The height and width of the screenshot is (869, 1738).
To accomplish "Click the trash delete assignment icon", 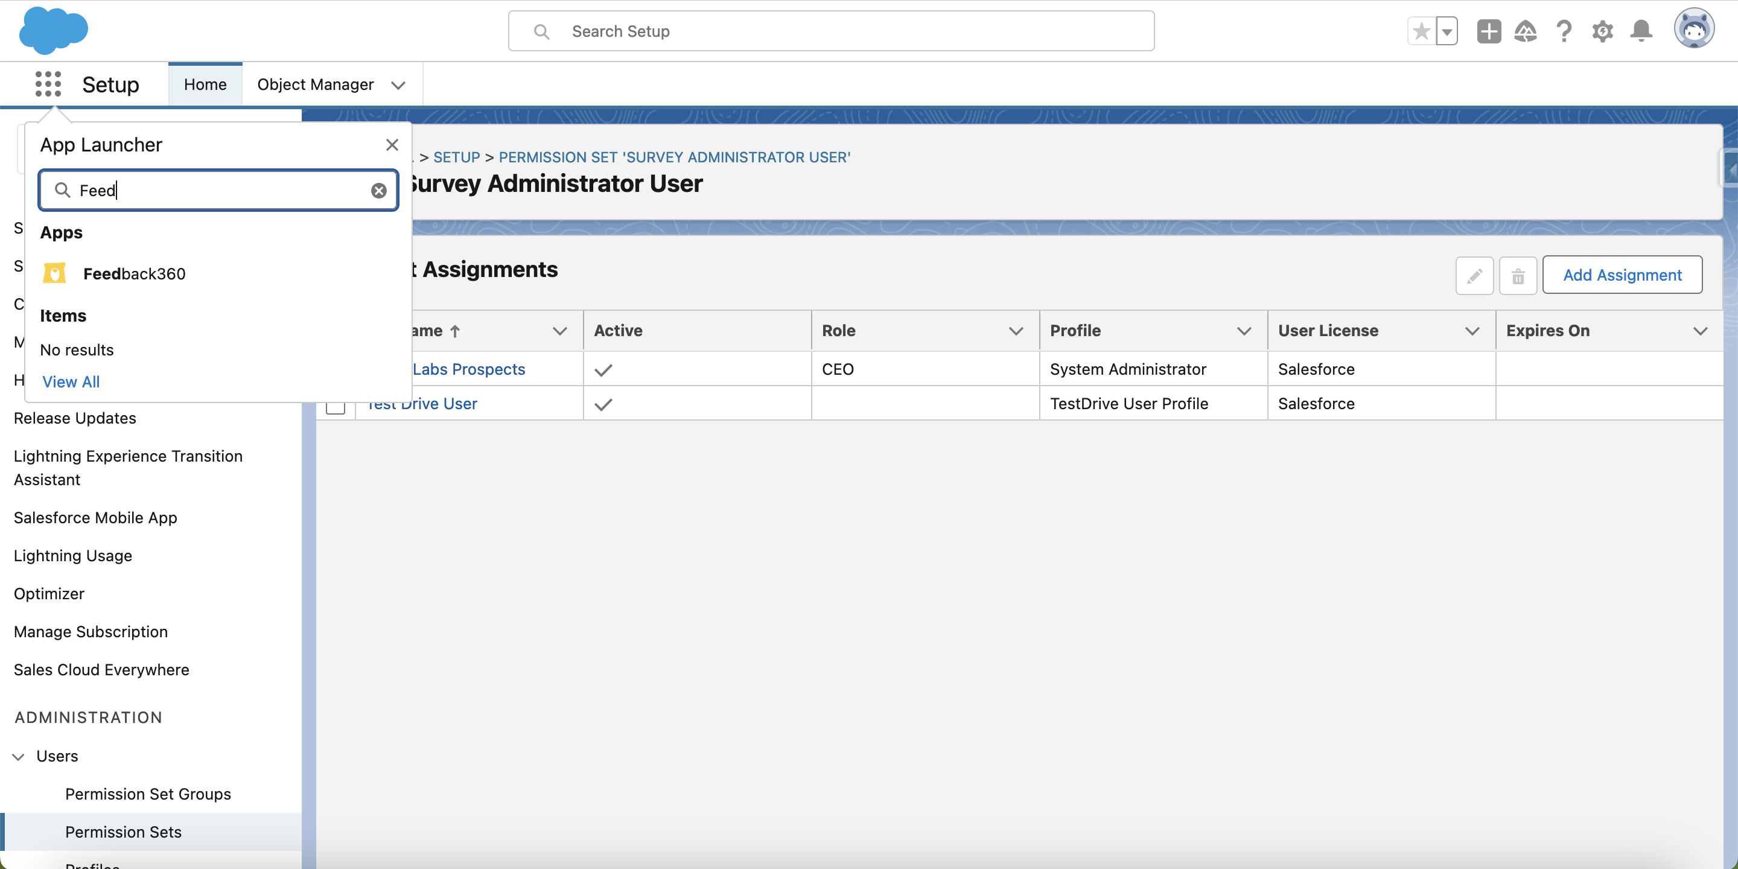I will point(1518,275).
